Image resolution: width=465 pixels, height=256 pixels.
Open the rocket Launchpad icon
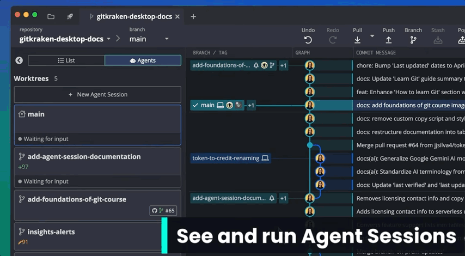point(70,16)
